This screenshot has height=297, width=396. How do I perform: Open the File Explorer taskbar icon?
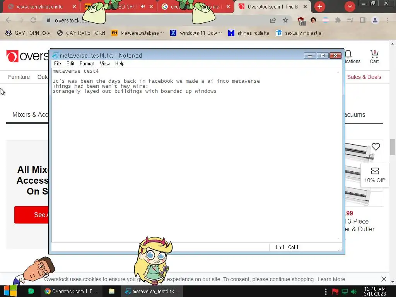pos(112,291)
